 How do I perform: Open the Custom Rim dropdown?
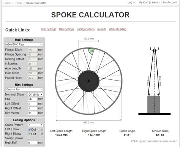click(24, 89)
